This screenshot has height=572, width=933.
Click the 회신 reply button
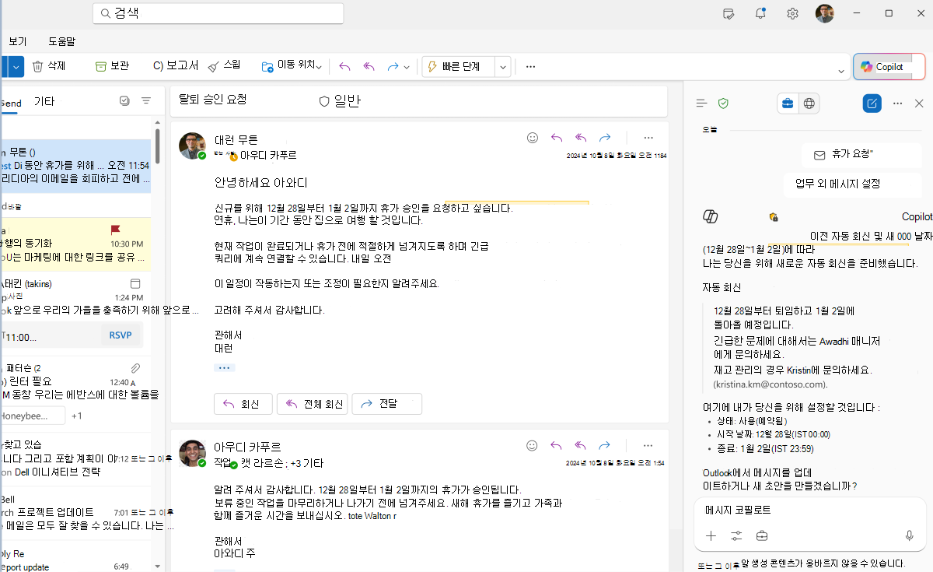[243, 404]
